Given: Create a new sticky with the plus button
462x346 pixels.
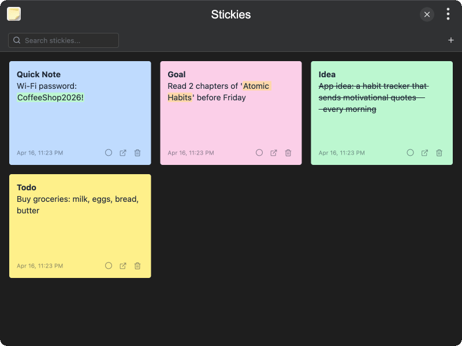Looking at the screenshot, I should click(x=451, y=40).
